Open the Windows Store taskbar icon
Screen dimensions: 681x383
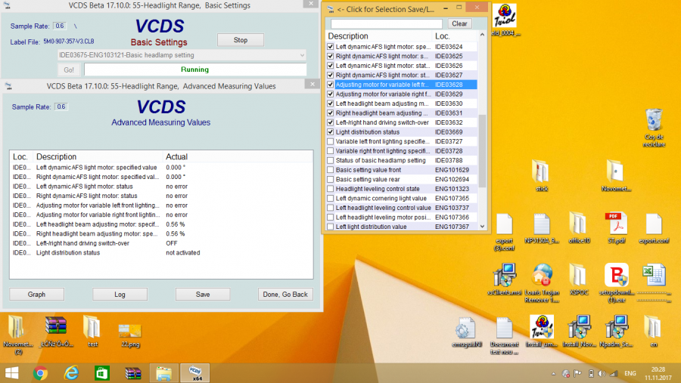102,372
